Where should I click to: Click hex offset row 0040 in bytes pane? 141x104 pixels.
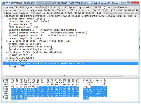[x=6, y=89]
